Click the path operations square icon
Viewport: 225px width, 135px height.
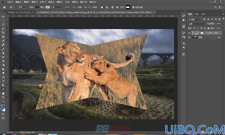coord(102,7)
